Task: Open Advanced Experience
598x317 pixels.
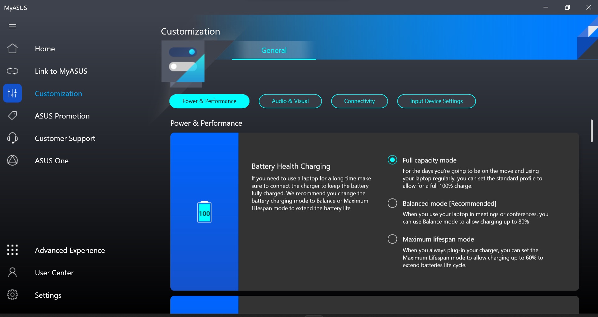Action: (70, 250)
